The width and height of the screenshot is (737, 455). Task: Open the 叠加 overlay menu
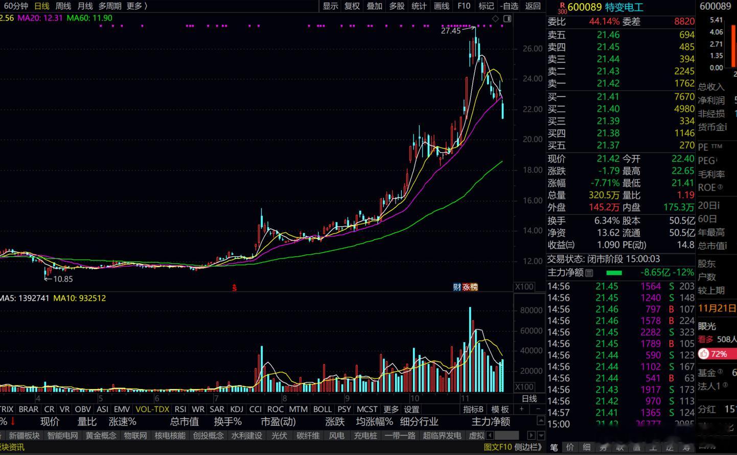[x=375, y=6]
